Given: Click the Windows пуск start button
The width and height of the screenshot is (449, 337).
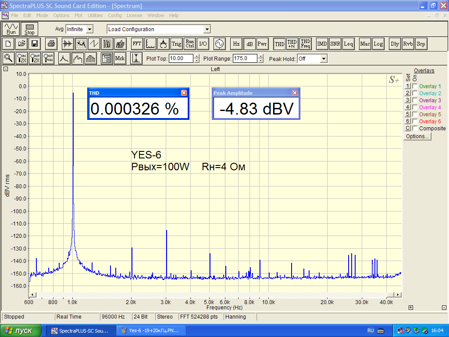Looking at the screenshot, I should (21, 330).
